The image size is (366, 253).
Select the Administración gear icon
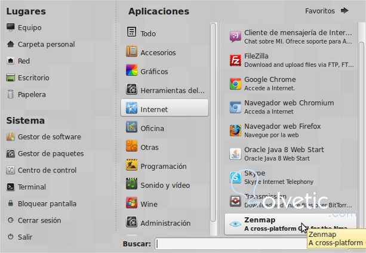(x=131, y=221)
